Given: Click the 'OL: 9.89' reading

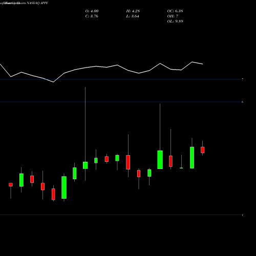Looking at the screenshot, I should click(x=175, y=22).
